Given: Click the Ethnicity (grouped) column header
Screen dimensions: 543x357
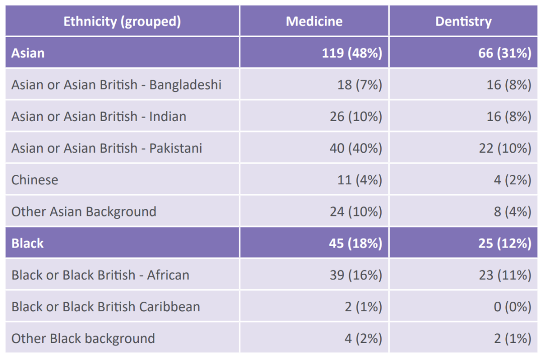Looking at the screenshot, I should (x=122, y=21).
